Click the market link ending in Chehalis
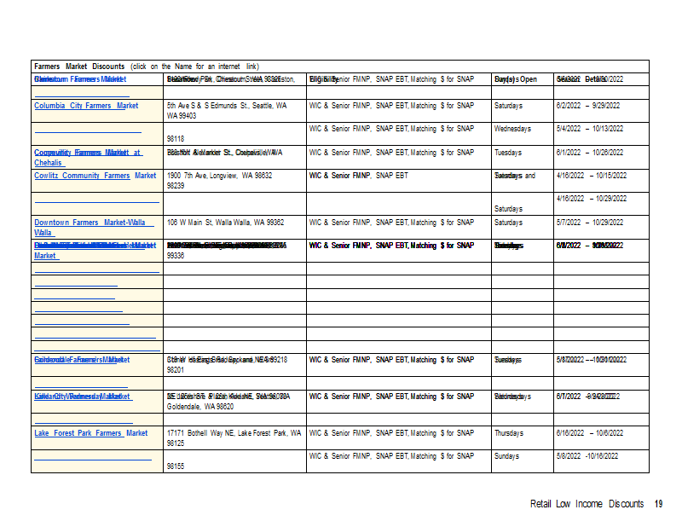The width and height of the screenshot is (682, 527). (x=88, y=158)
